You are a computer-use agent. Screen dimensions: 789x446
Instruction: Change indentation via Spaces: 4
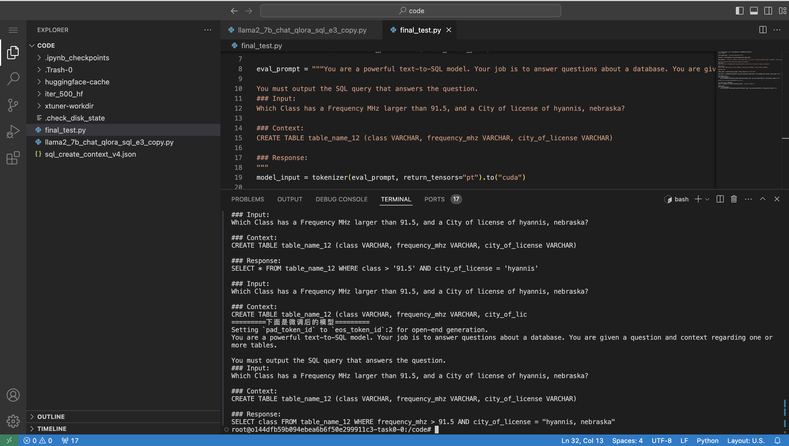pyautogui.click(x=627, y=441)
